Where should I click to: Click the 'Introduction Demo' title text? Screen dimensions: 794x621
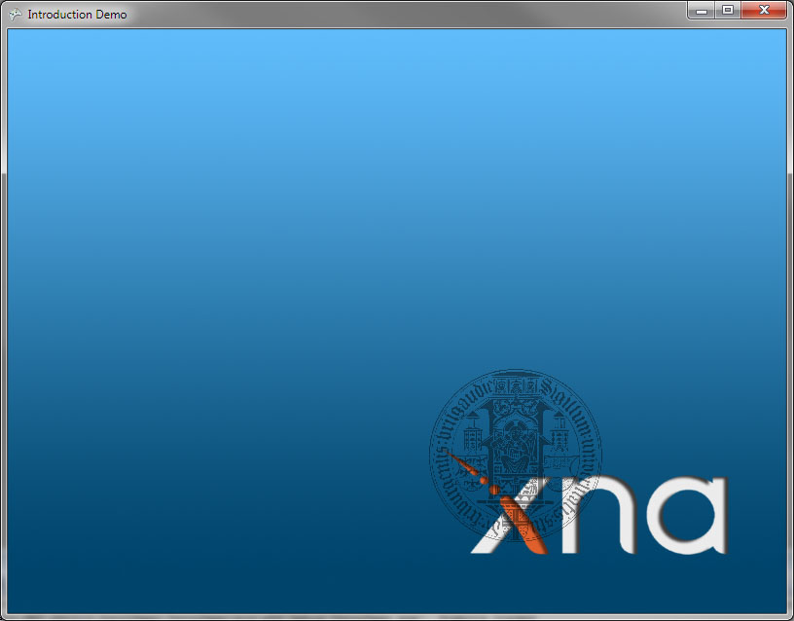coord(77,15)
